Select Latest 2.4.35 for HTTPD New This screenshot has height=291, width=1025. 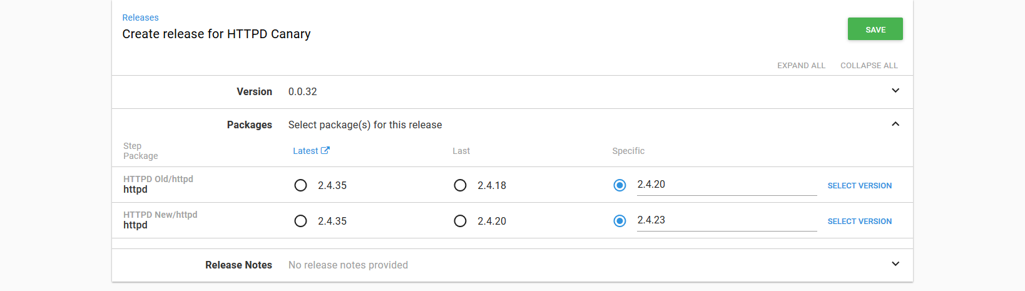(301, 221)
